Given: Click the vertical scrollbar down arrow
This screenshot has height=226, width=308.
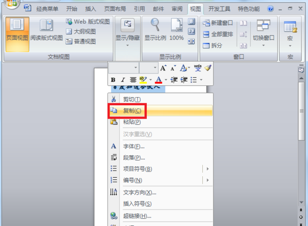Looking at the screenshot, I should tap(301, 202).
